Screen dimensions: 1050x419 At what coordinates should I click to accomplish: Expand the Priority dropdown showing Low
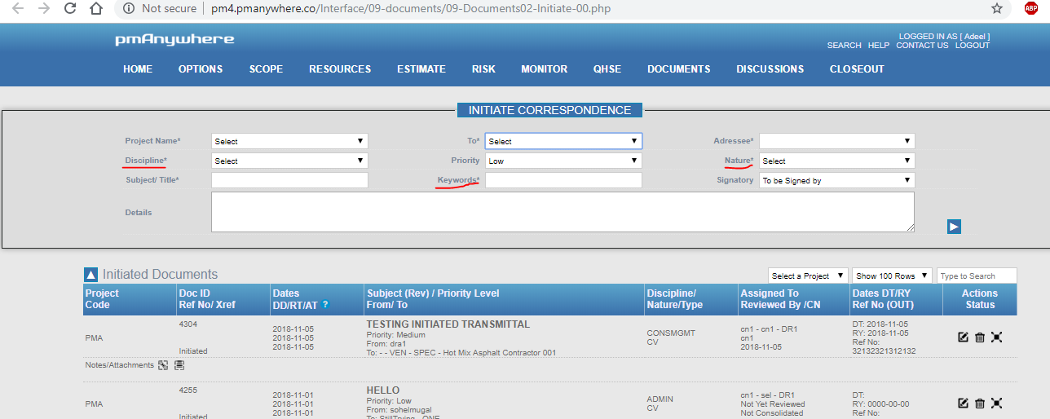[x=563, y=161]
